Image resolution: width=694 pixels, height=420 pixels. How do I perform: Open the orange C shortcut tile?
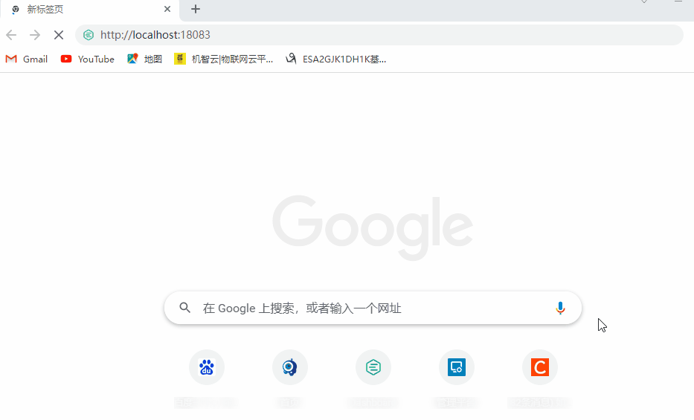click(x=539, y=367)
